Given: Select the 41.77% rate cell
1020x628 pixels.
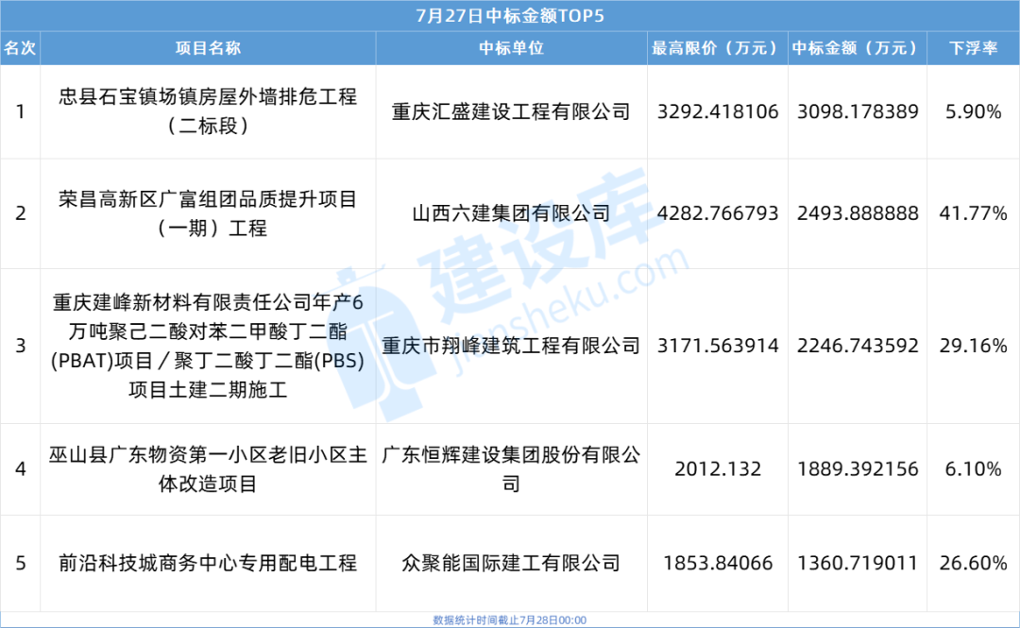Looking at the screenshot, I should click(x=973, y=213).
